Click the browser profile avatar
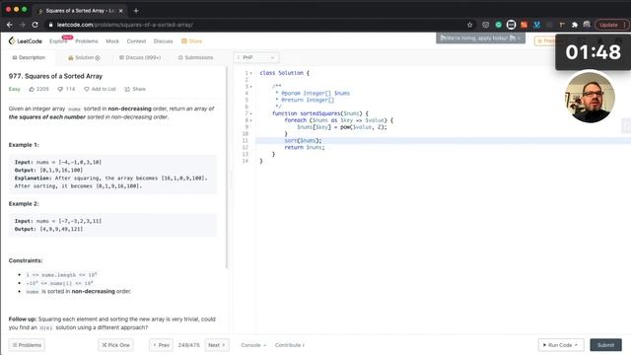The width and height of the screenshot is (631, 355). (x=587, y=25)
